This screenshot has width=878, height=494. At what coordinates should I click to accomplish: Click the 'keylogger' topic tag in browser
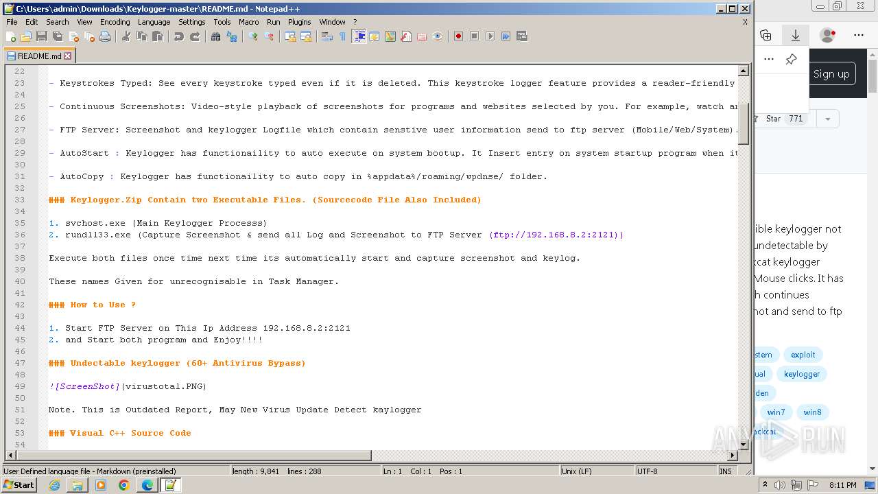point(802,374)
